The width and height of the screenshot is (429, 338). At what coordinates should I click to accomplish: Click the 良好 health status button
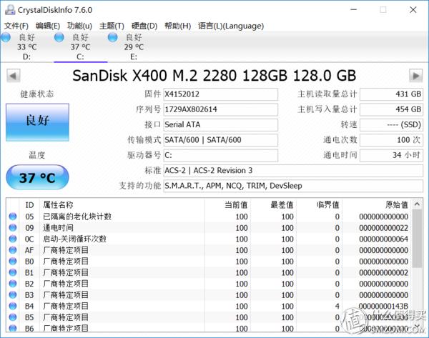point(37,122)
